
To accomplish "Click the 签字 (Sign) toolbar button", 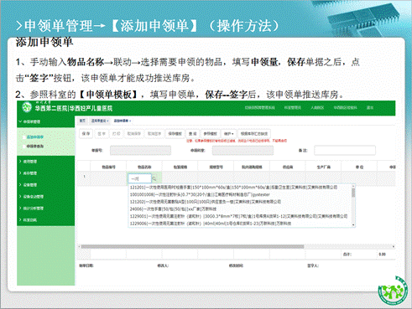I will (102, 134).
